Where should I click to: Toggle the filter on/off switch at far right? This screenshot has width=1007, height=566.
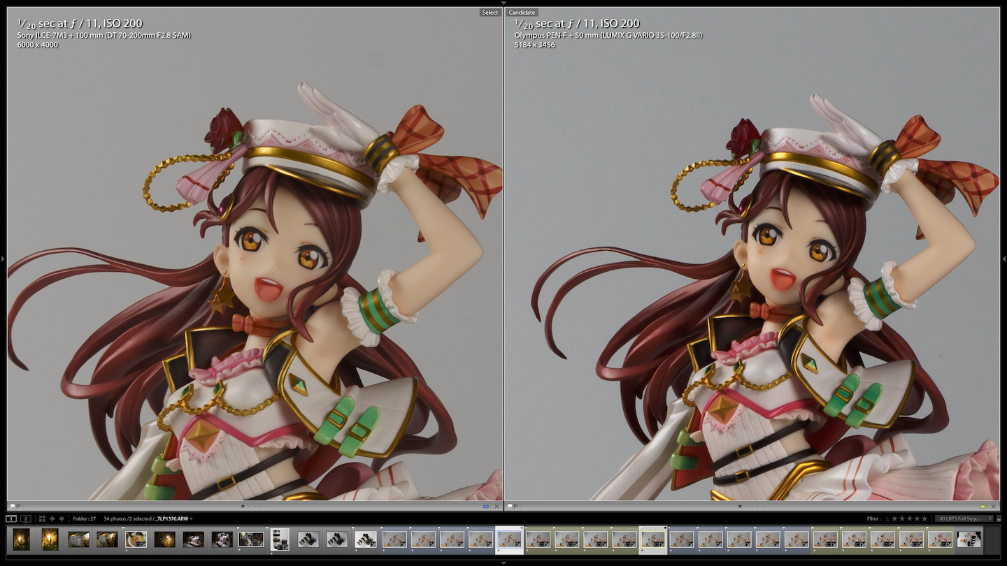point(999,518)
